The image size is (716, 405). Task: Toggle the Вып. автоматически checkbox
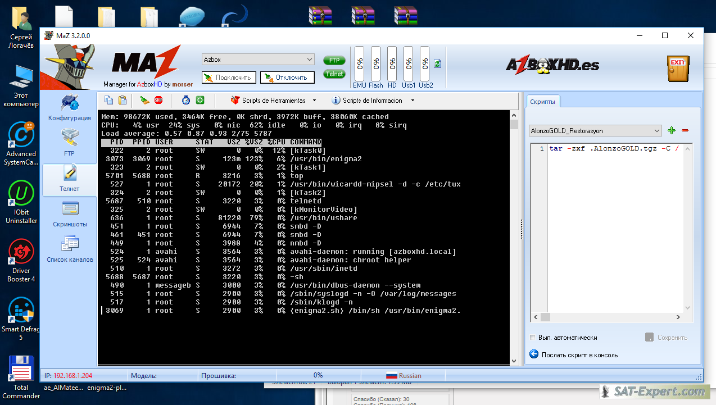click(x=533, y=338)
